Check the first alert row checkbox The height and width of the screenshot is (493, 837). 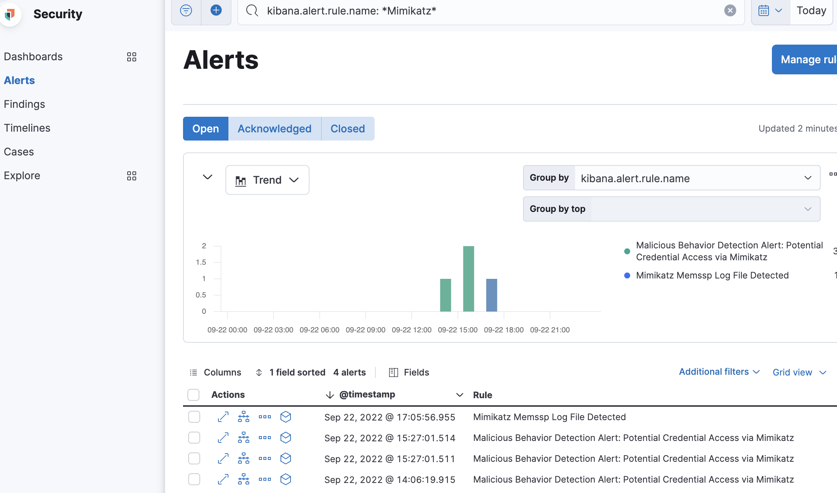point(194,417)
